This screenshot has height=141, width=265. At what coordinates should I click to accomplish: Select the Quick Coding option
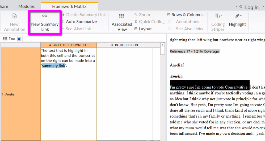tap(149, 22)
